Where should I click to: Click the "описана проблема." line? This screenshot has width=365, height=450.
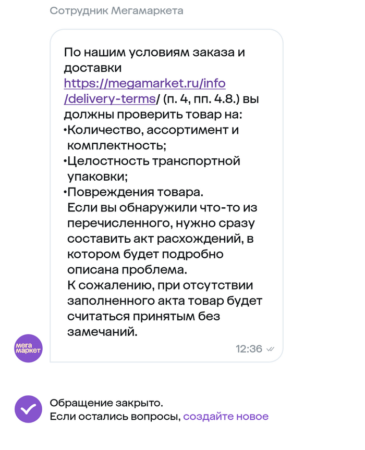(126, 270)
